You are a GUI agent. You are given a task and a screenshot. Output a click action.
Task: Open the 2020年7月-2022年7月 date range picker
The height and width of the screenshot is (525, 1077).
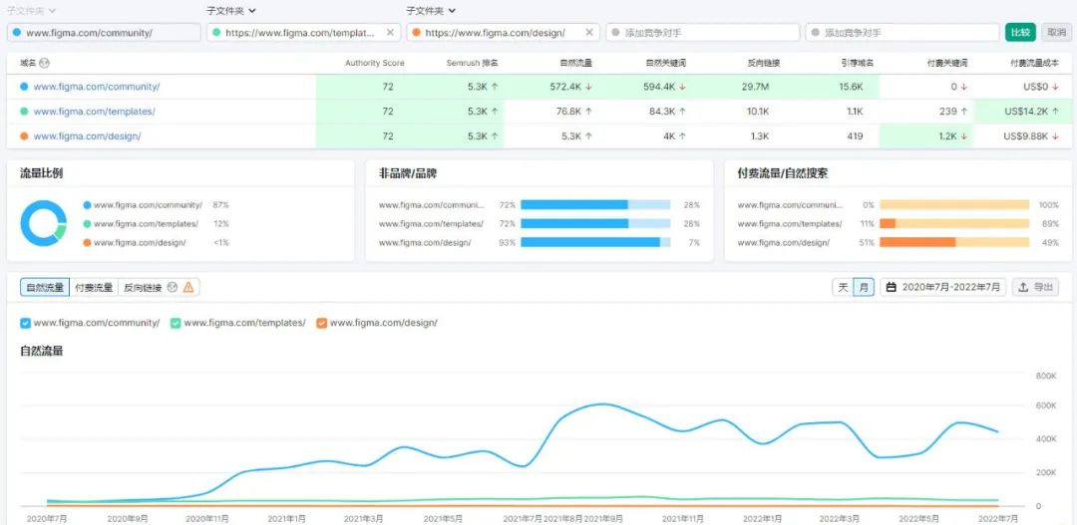[x=943, y=288]
